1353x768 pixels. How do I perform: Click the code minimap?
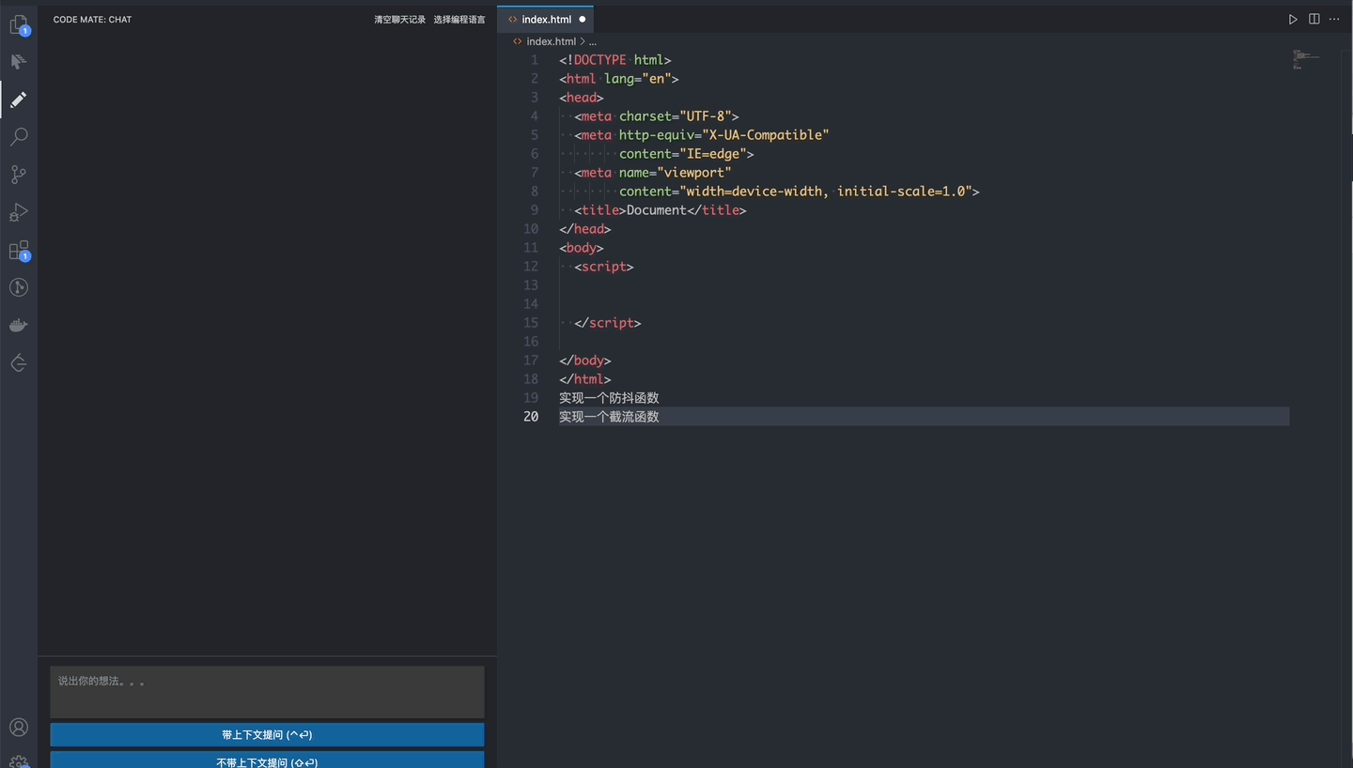pos(1306,60)
